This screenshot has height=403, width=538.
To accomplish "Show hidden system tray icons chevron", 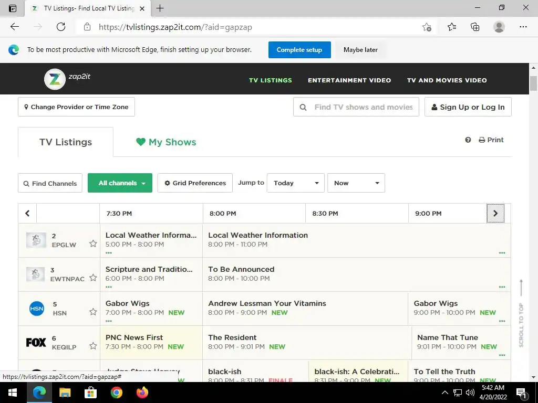I will click(x=444, y=393).
